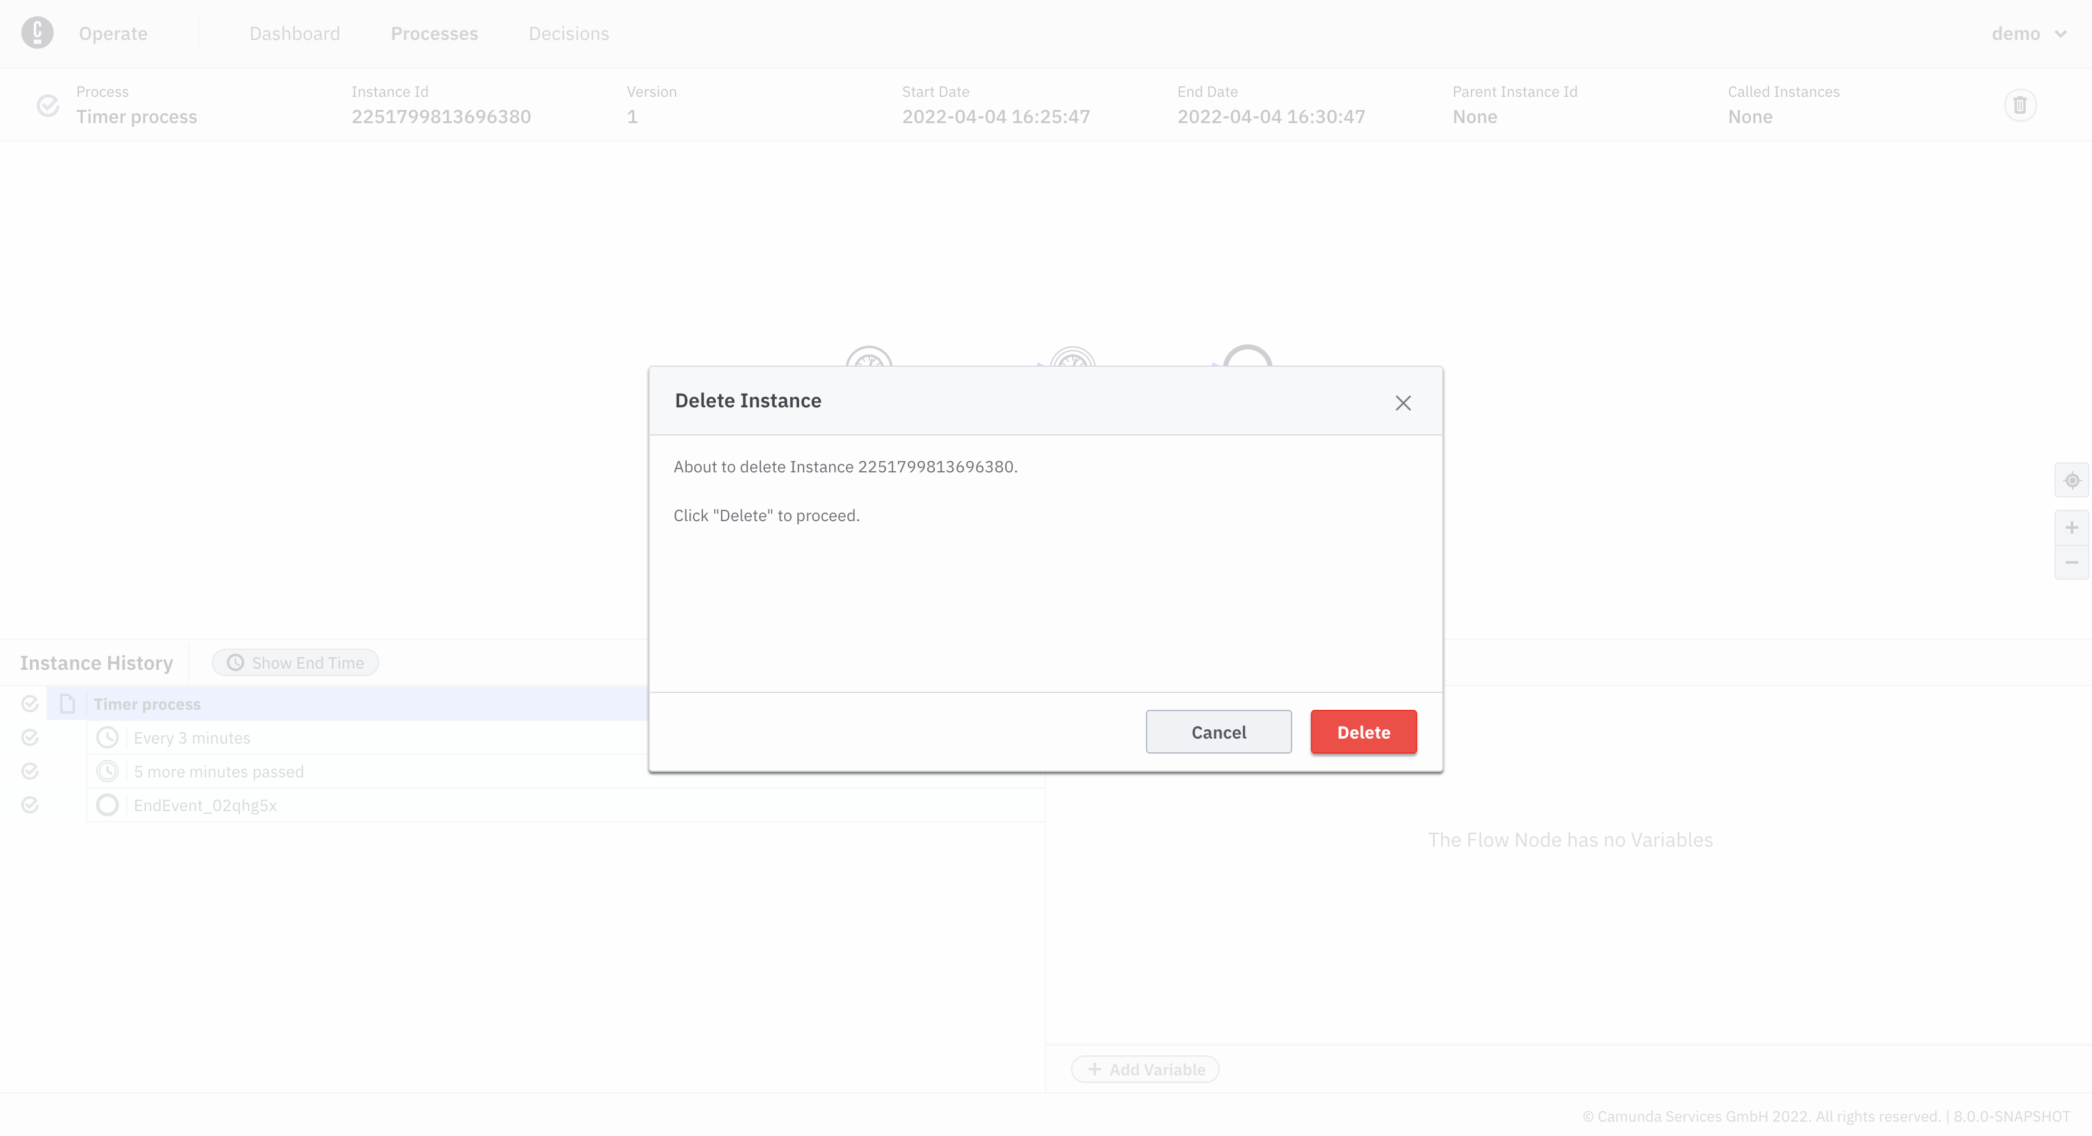Switch to the Dashboard tab
Screen dimensions: 2092x1136
click(x=295, y=33)
